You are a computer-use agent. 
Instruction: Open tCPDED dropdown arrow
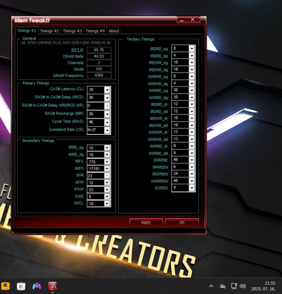coord(192,188)
